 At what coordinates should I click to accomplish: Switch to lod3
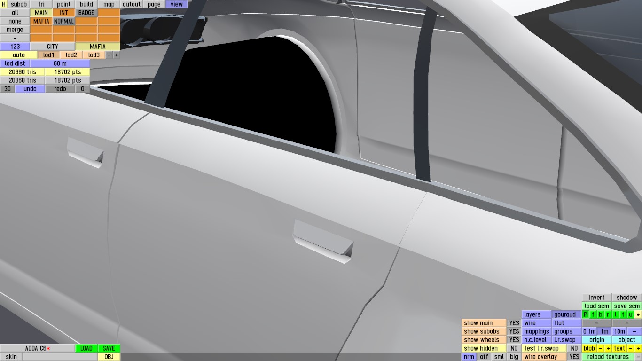click(94, 55)
